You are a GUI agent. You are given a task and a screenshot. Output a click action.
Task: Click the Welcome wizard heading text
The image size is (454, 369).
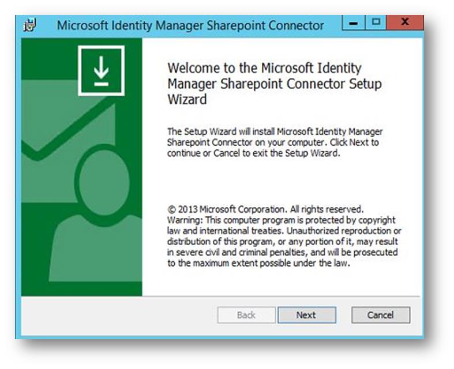point(275,84)
